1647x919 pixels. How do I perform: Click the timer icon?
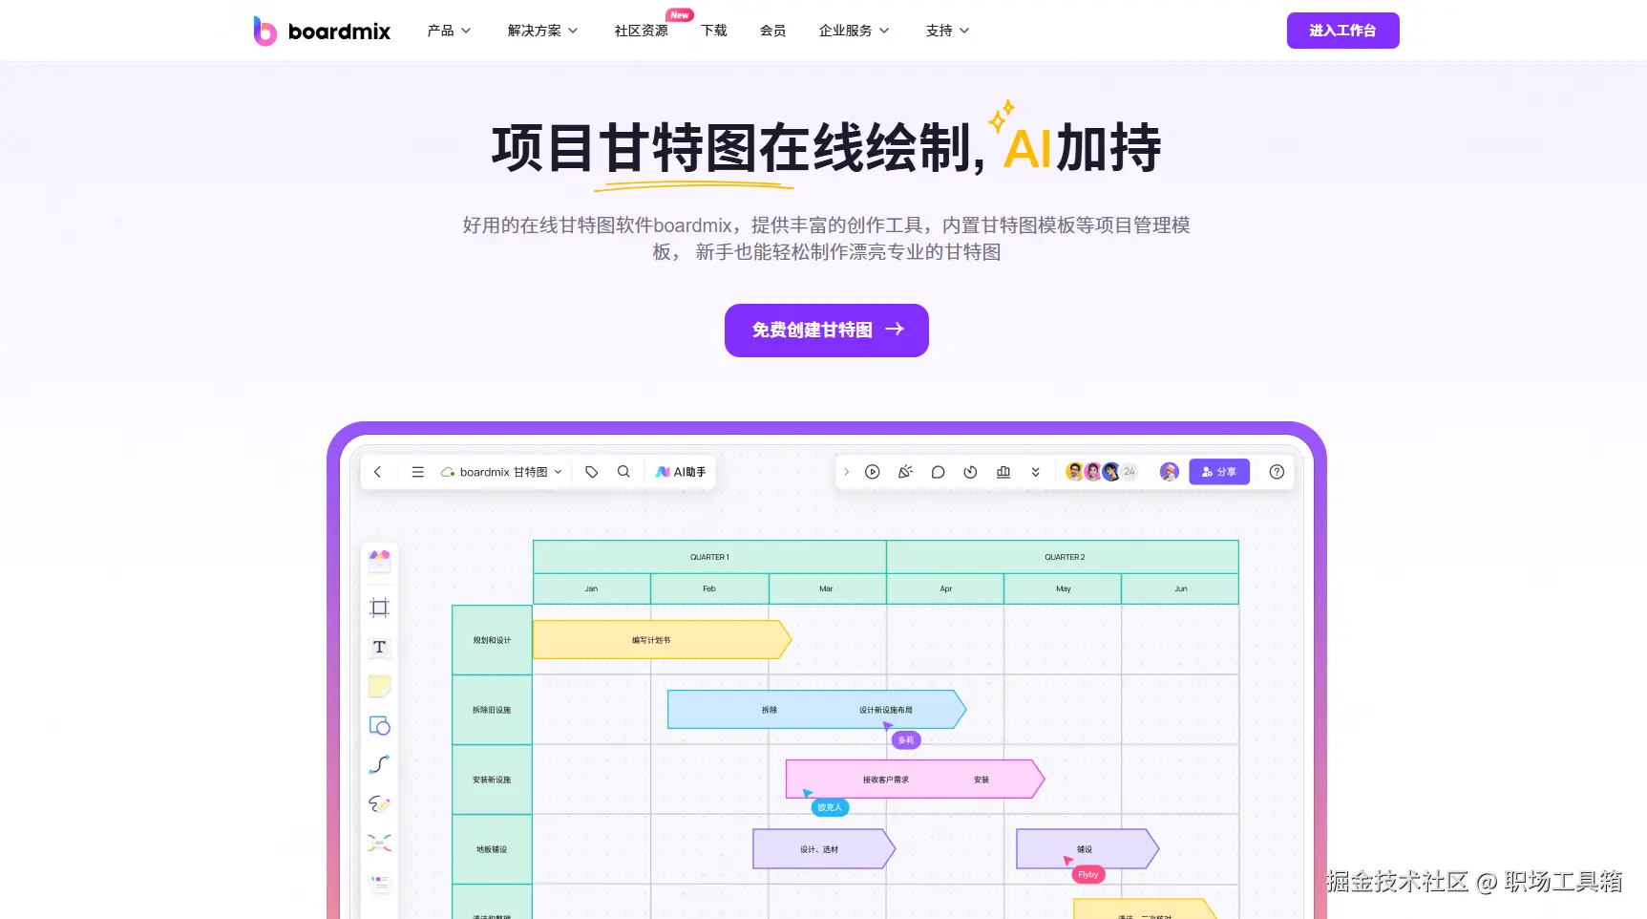pyautogui.click(x=970, y=472)
